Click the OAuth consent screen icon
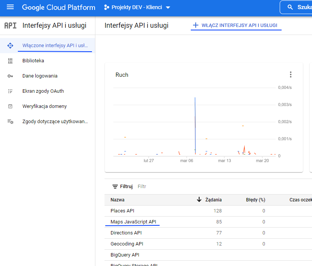The image size is (312, 266). 10,91
